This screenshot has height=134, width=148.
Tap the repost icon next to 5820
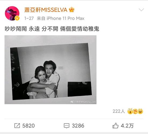coord(17,126)
